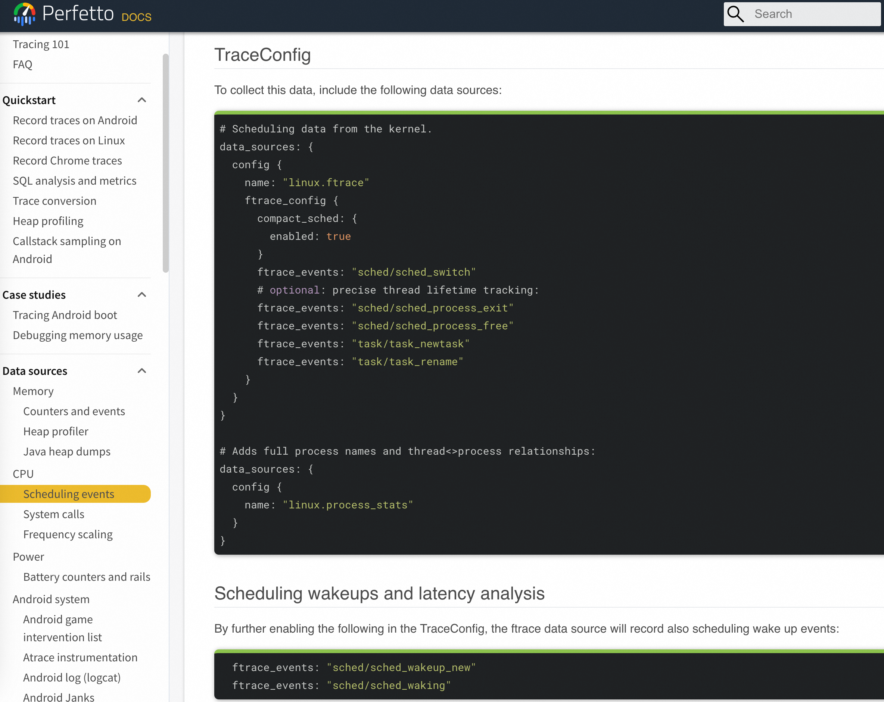Click the DOCS label in header

coord(137,17)
